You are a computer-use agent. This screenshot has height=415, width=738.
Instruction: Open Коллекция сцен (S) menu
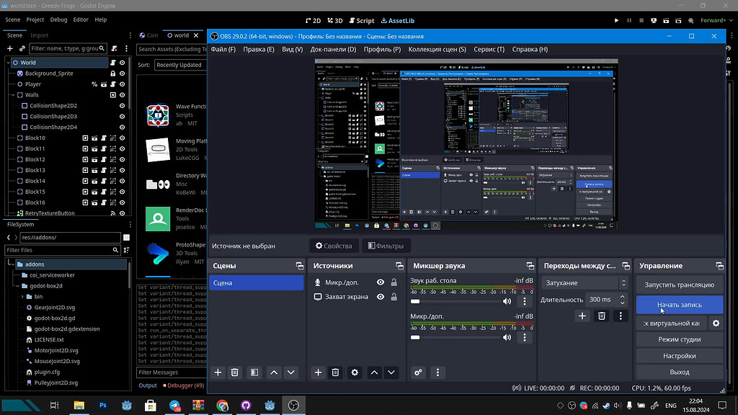(437, 49)
